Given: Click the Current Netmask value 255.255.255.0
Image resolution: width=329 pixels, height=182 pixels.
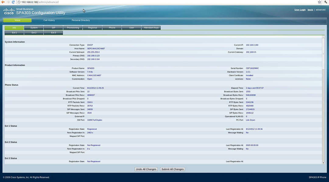Looking at the screenshot, I should coord(94,52).
